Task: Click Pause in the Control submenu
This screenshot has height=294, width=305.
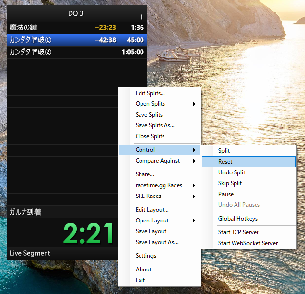Action: pyautogui.click(x=226, y=194)
